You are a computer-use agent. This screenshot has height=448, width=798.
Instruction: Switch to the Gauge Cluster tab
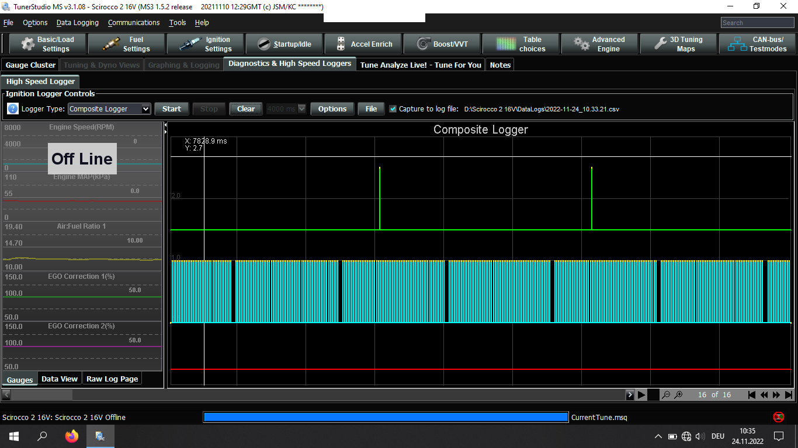[x=30, y=65]
